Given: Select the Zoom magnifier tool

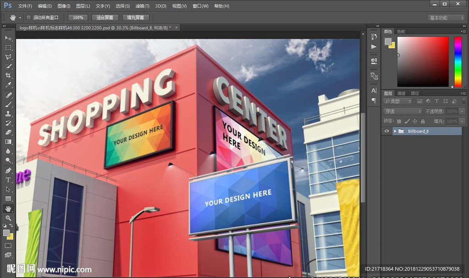Looking at the screenshot, I should click(x=8, y=218).
